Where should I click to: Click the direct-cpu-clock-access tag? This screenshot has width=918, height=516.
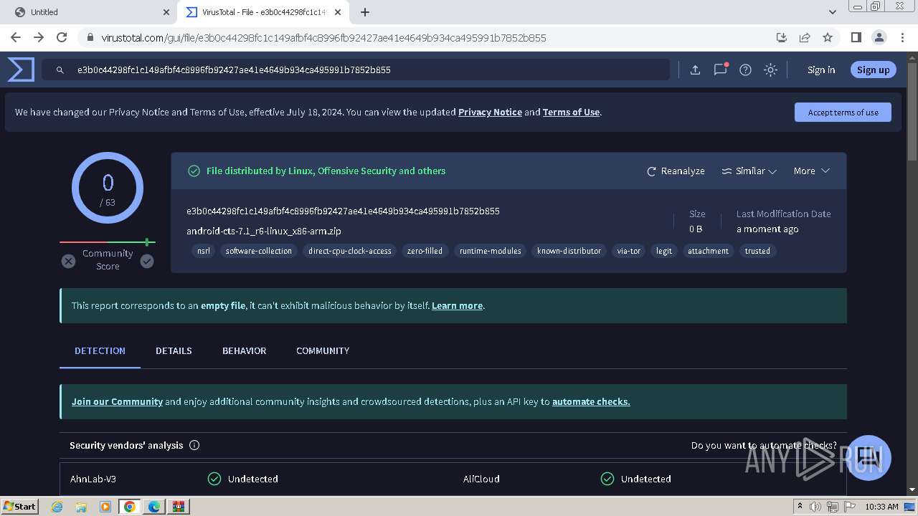point(350,251)
